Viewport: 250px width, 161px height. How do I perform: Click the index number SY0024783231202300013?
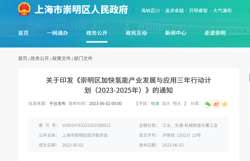point(86,125)
